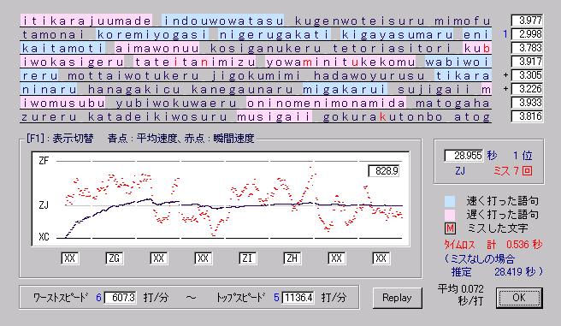Click the ZH rank label under graph
Screen dimensions: 561x326
click(x=292, y=258)
